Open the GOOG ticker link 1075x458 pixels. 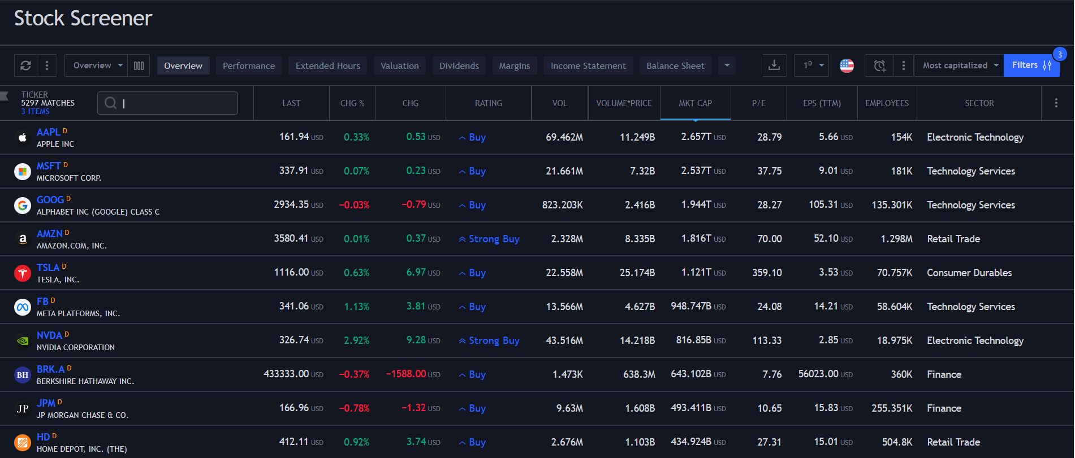[50, 199]
